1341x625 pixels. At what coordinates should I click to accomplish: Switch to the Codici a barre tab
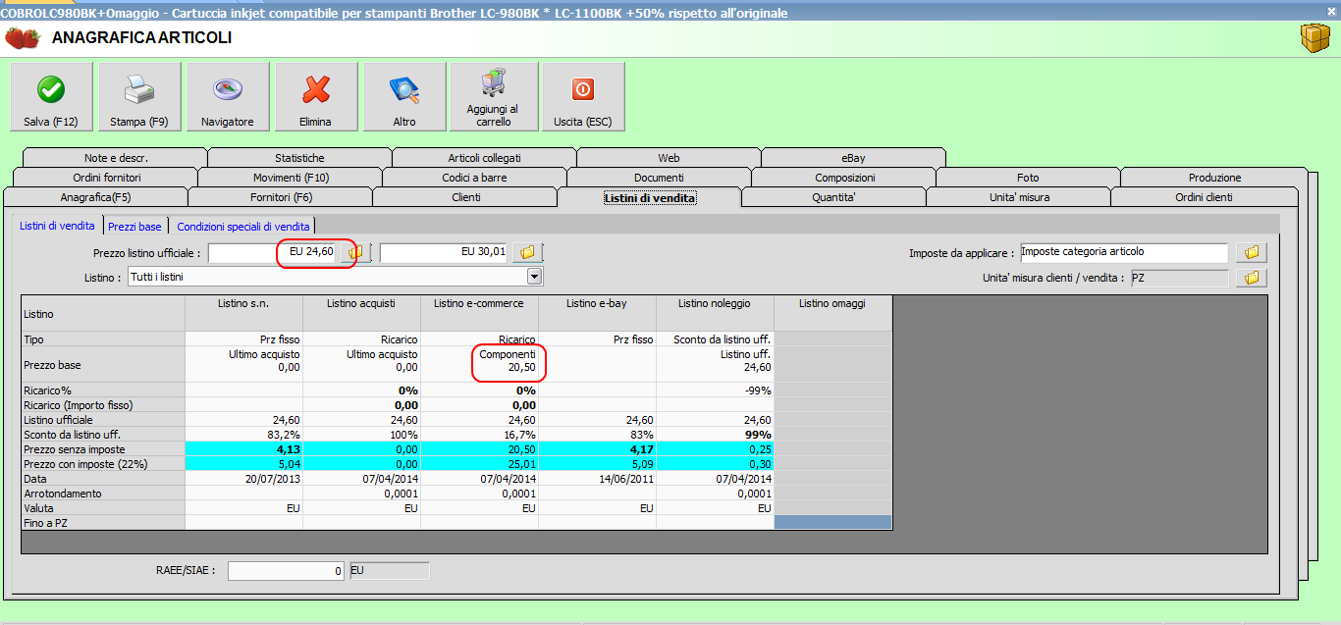point(475,178)
